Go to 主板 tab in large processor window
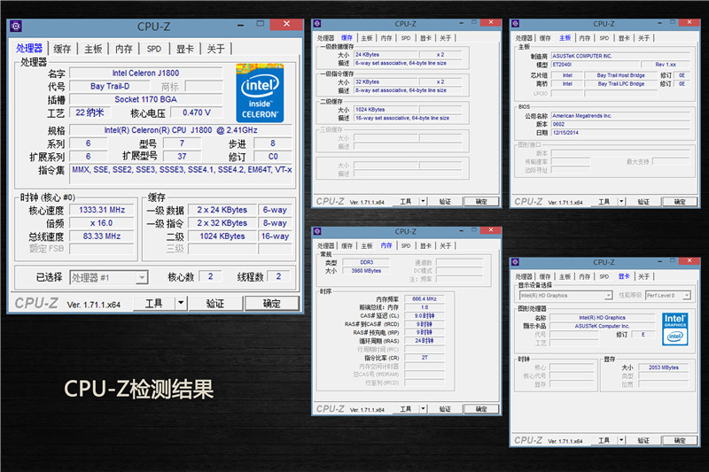The width and height of the screenshot is (709, 472). (93, 49)
